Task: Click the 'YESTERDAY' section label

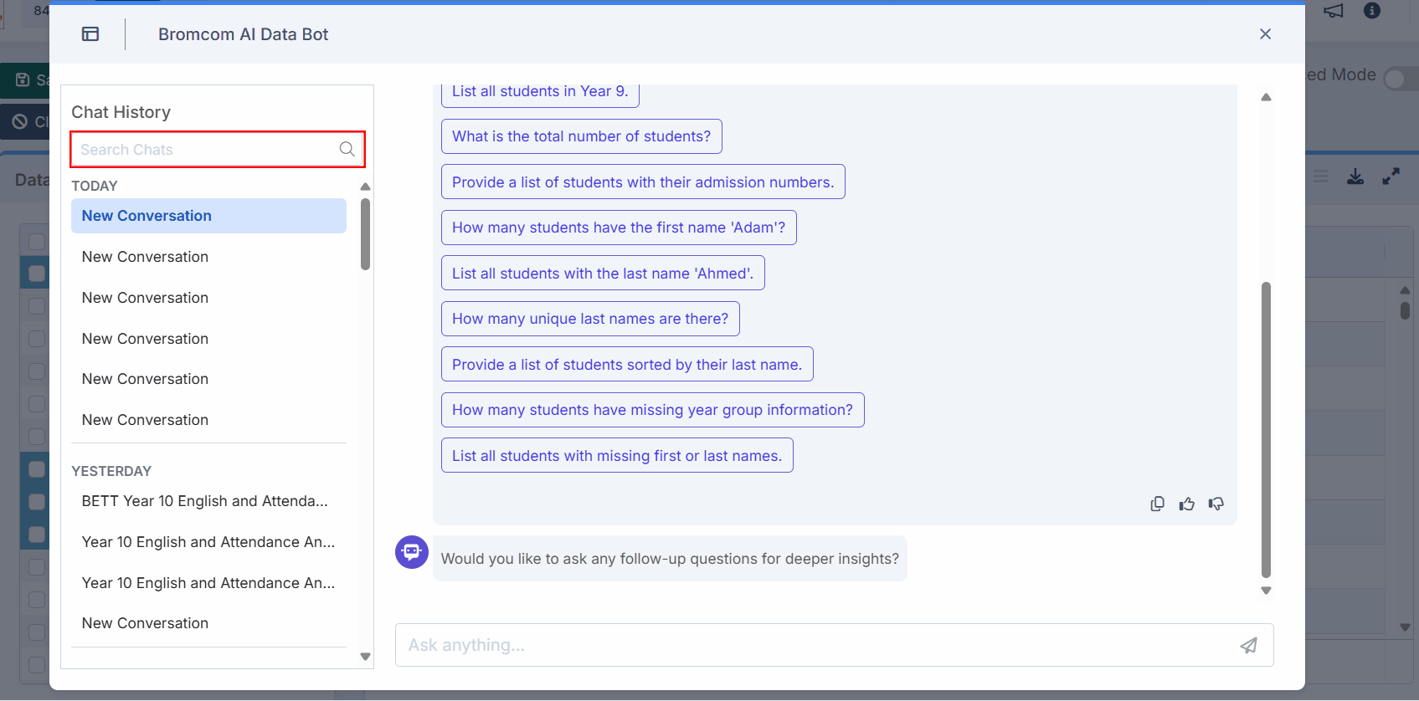Action: tap(111, 471)
